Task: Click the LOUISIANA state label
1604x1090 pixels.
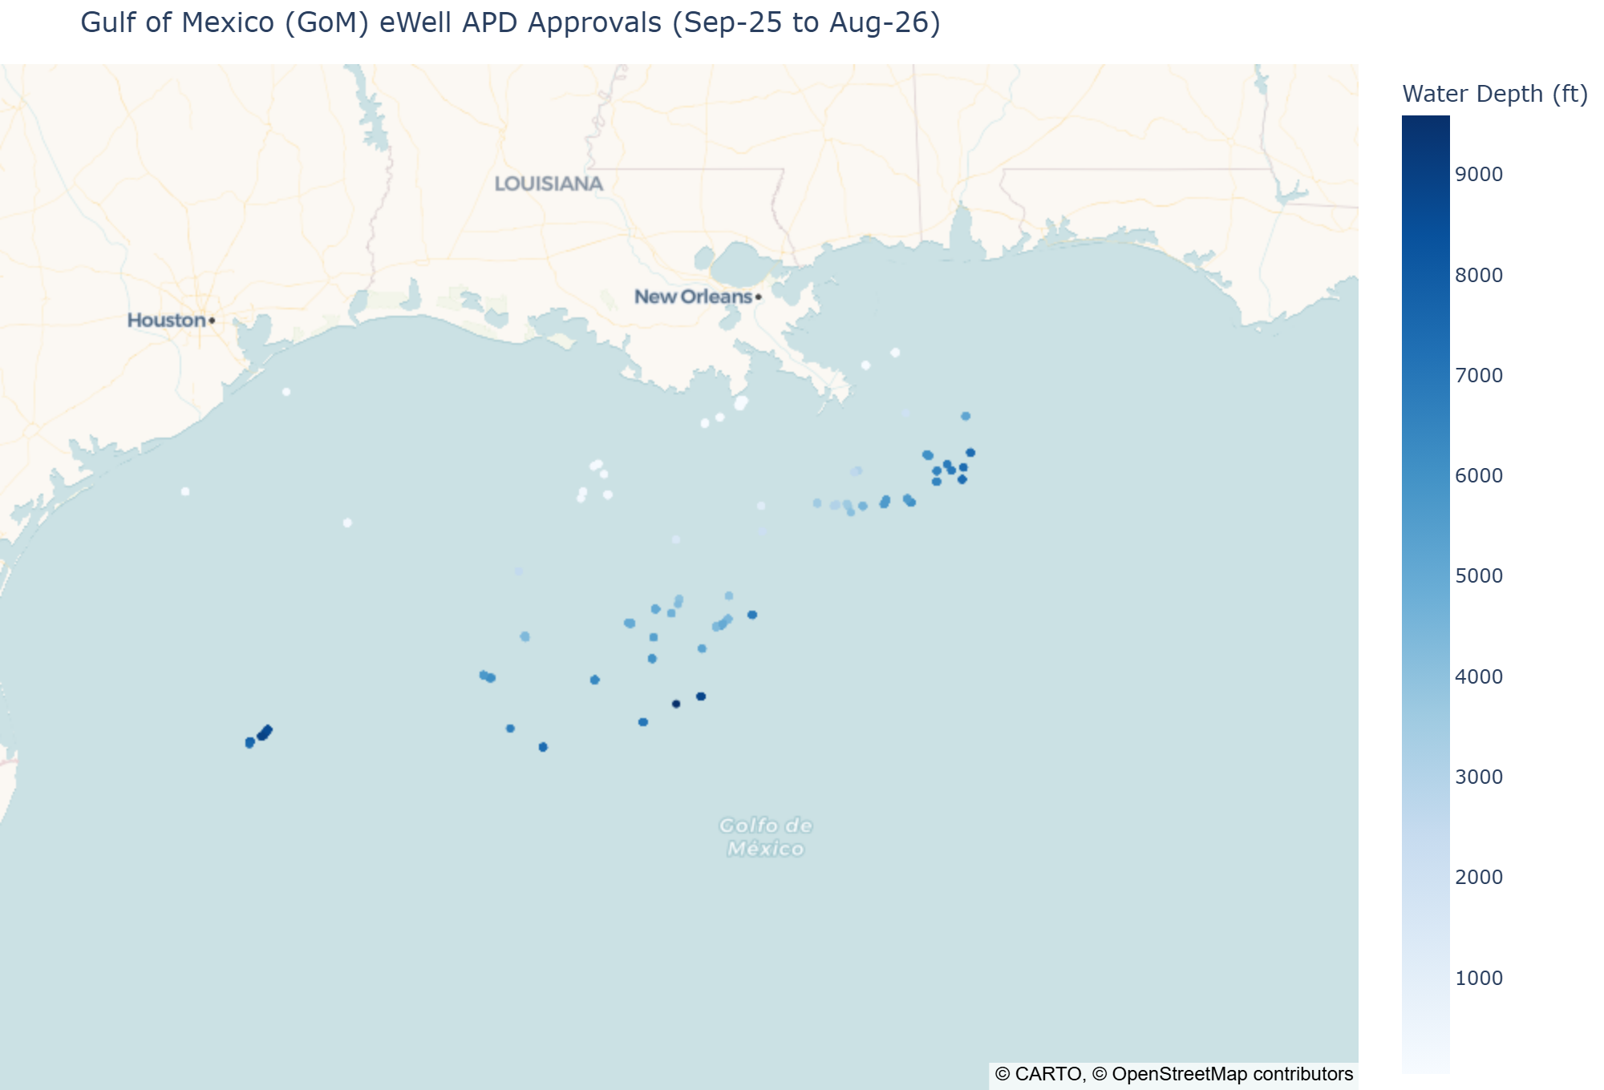Action: point(549,184)
